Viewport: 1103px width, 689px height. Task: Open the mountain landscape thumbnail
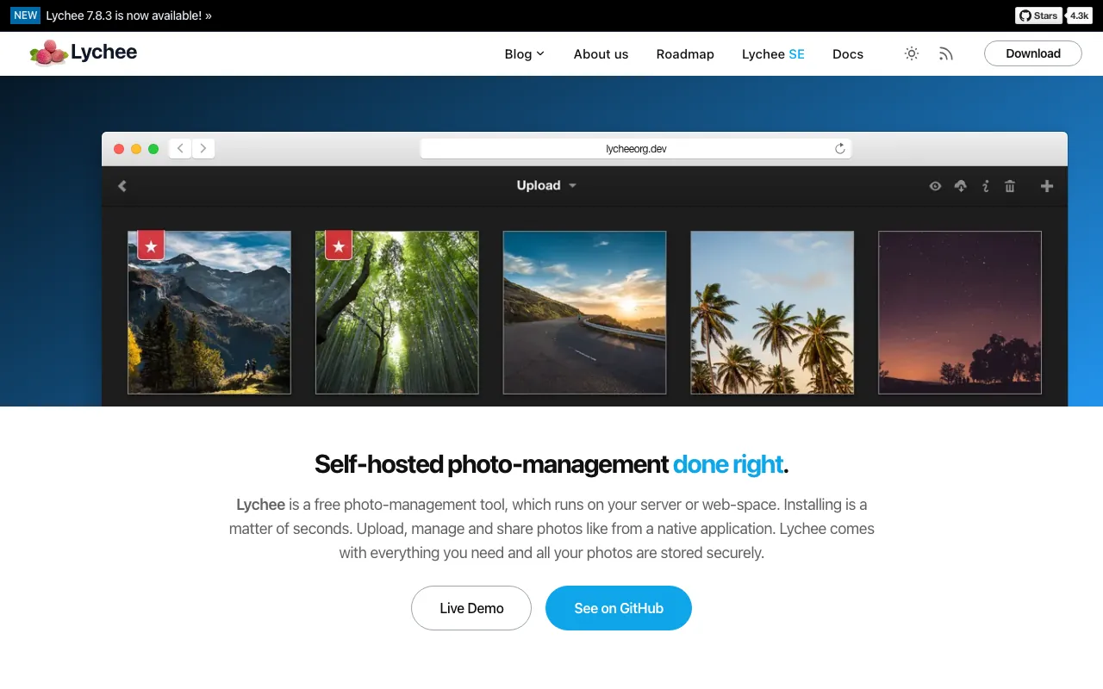(209, 313)
